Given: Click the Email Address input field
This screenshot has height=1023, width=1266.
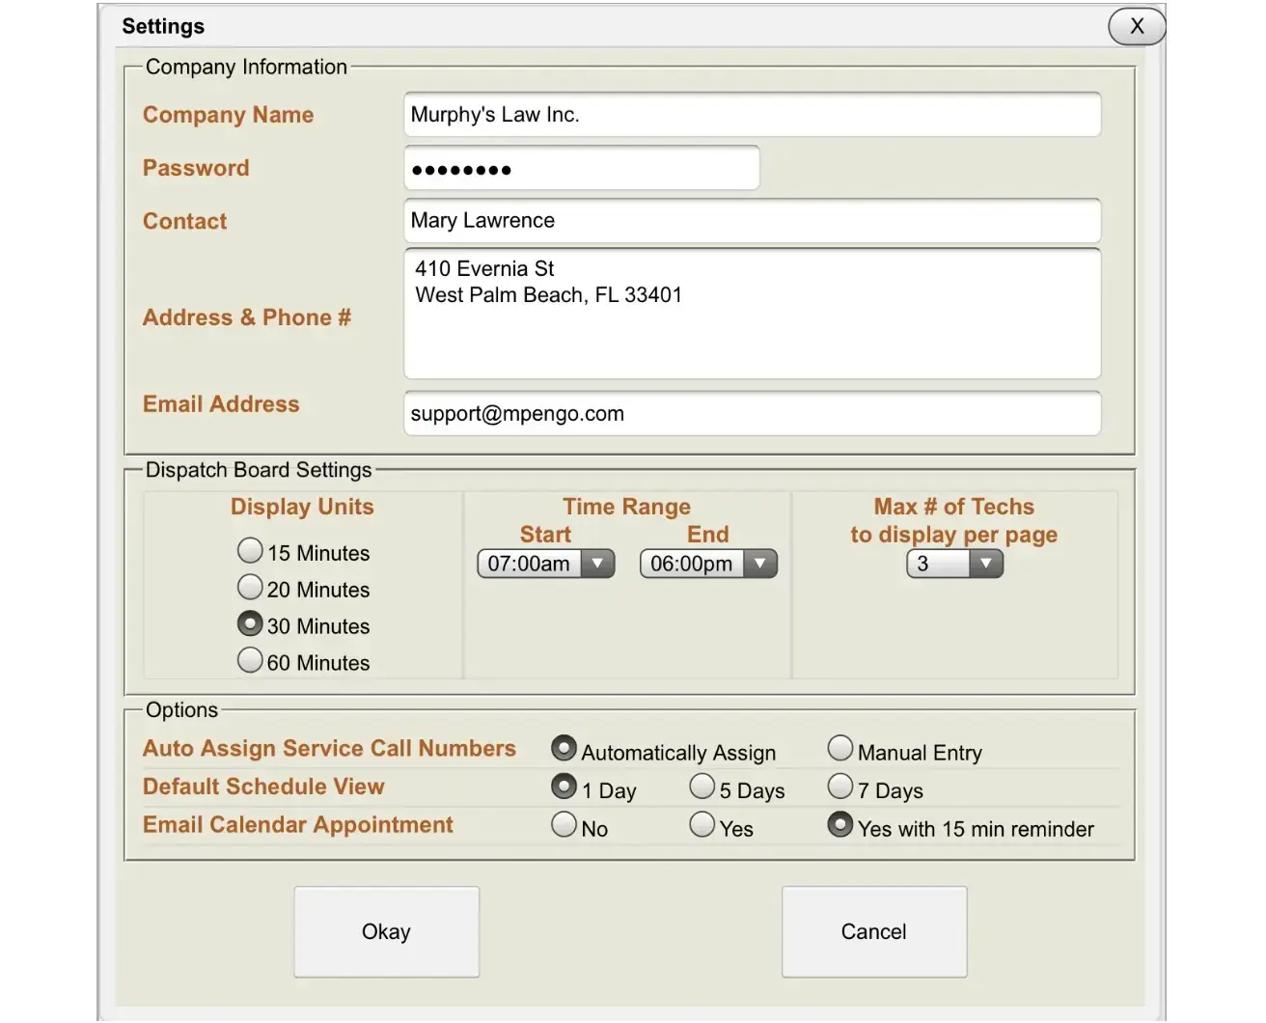Looking at the screenshot, I should coord(752,413).
